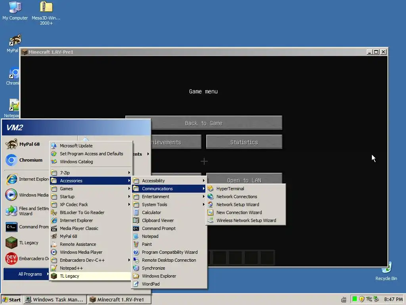Click pinned MyPal 68 in Start menu
406x305 pixels.
pos(27,144)
